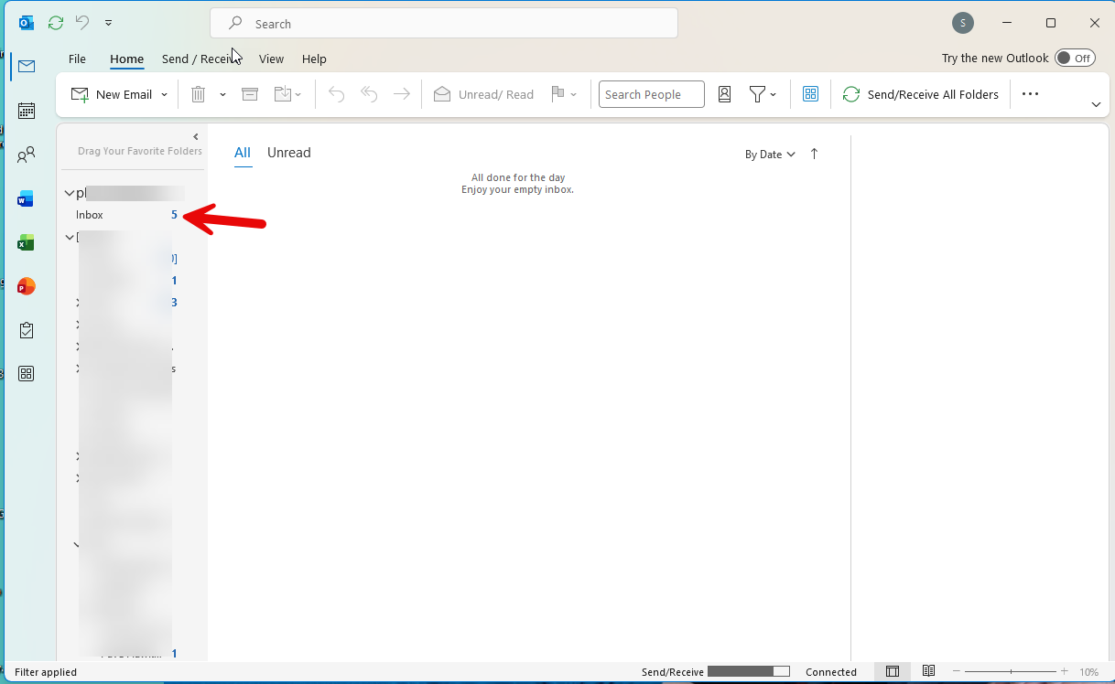Click the Delete trash can icon
This screenshot has width=1115, height=684.
[198, 94]
